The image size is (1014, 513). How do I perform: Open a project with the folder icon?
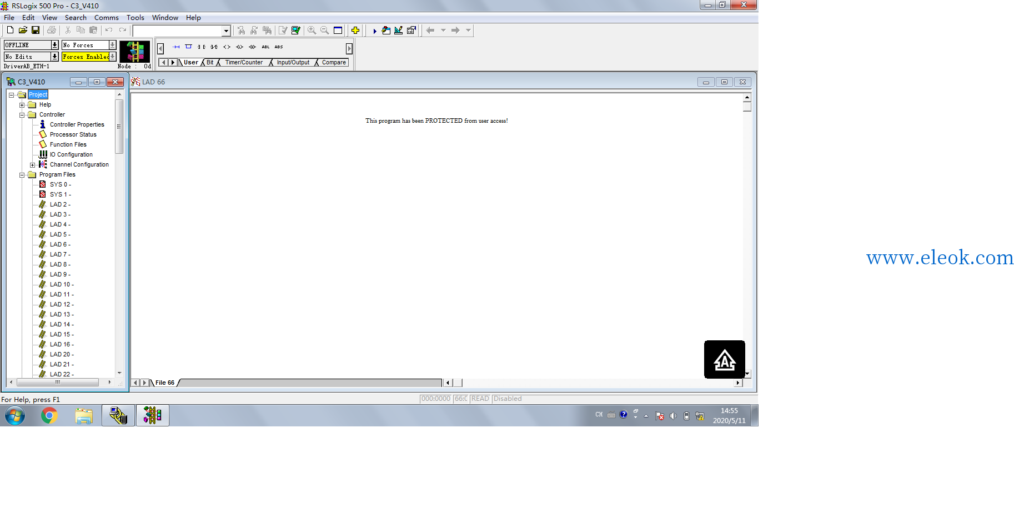pos(23,30)
